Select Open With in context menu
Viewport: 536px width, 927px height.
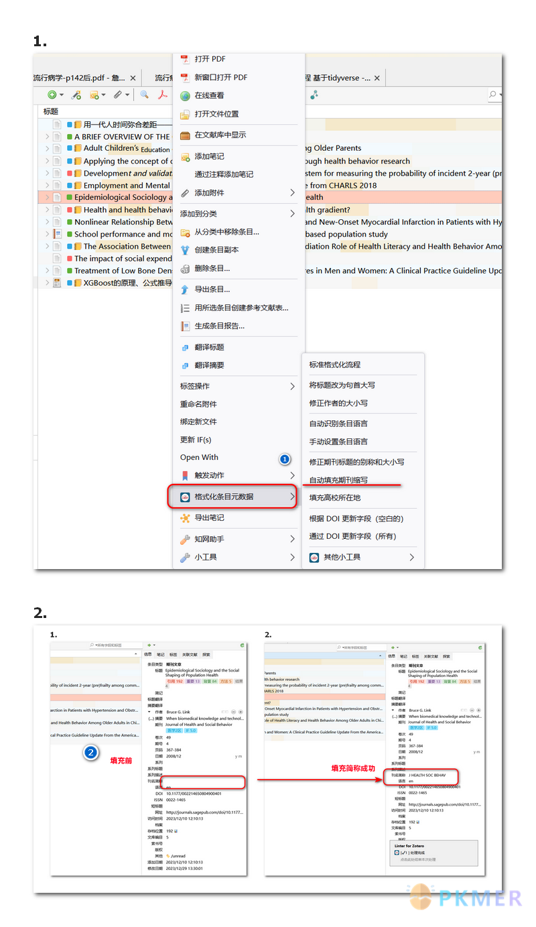click(199, 457)
